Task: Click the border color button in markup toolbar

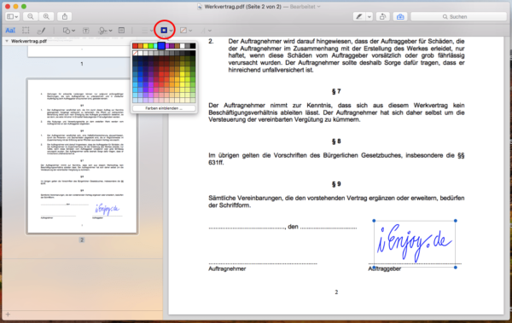Action: coord(164,31)
